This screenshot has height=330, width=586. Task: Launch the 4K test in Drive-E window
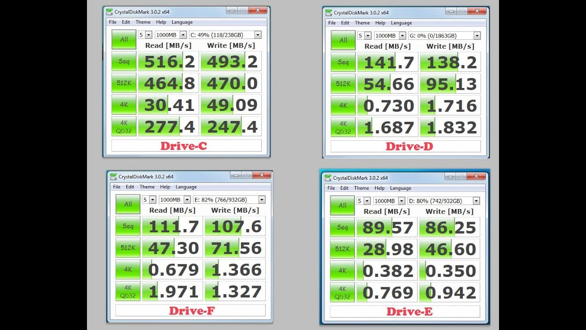click(342, 270)
